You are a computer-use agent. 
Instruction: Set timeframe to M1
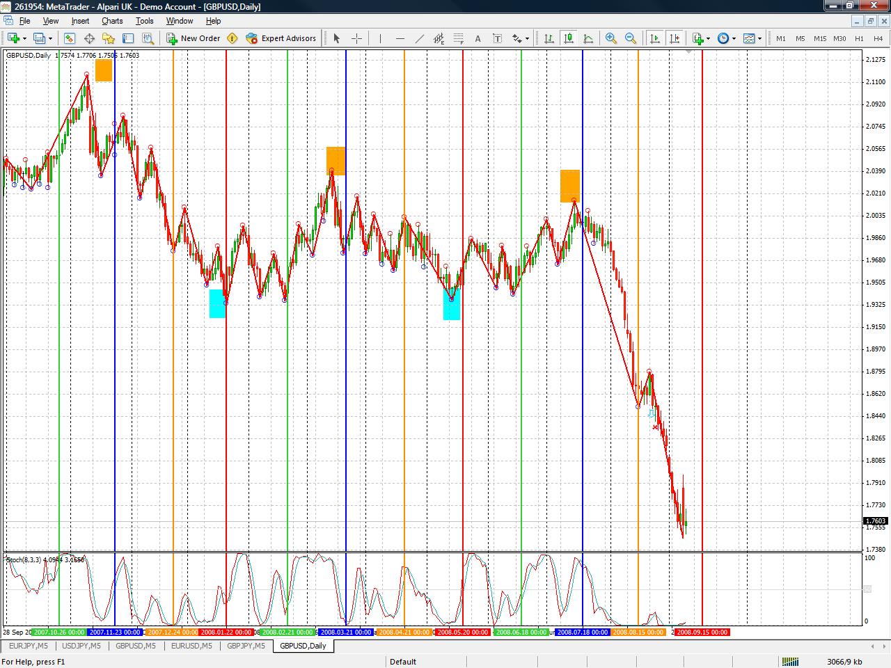coord(781,38)
